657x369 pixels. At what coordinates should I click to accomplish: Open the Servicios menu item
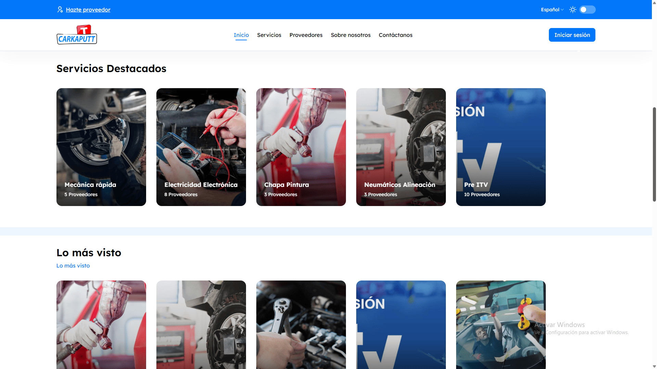tap(269, 35)
